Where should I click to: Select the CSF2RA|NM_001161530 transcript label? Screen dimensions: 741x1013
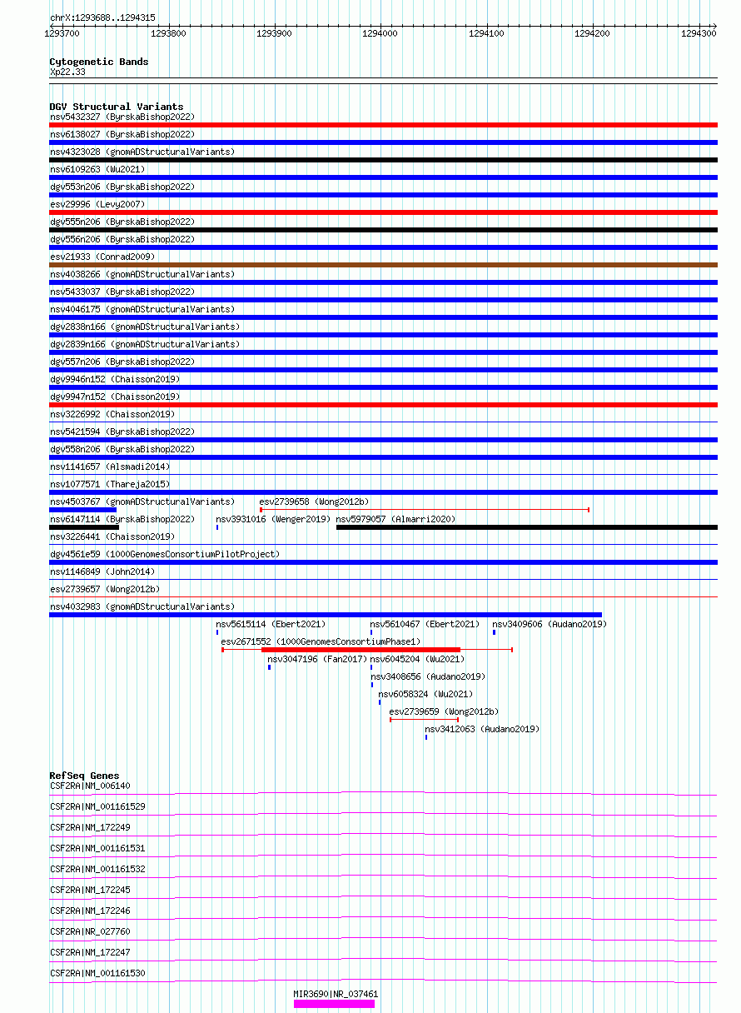[97, 973]
